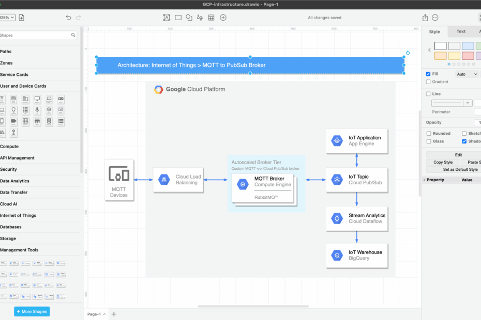This screenshot has width=481, height=320.
Task: Pick the Desktop device card shape
Action: (x=37, y=99)
